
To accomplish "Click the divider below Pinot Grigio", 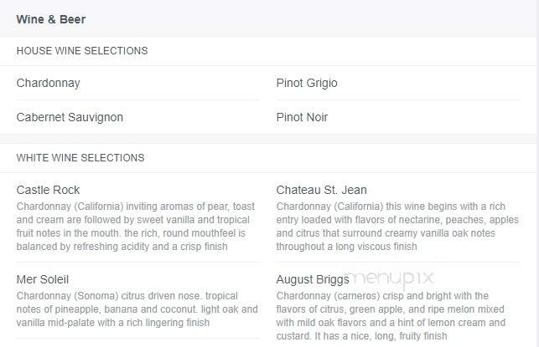I will (398, 100).
